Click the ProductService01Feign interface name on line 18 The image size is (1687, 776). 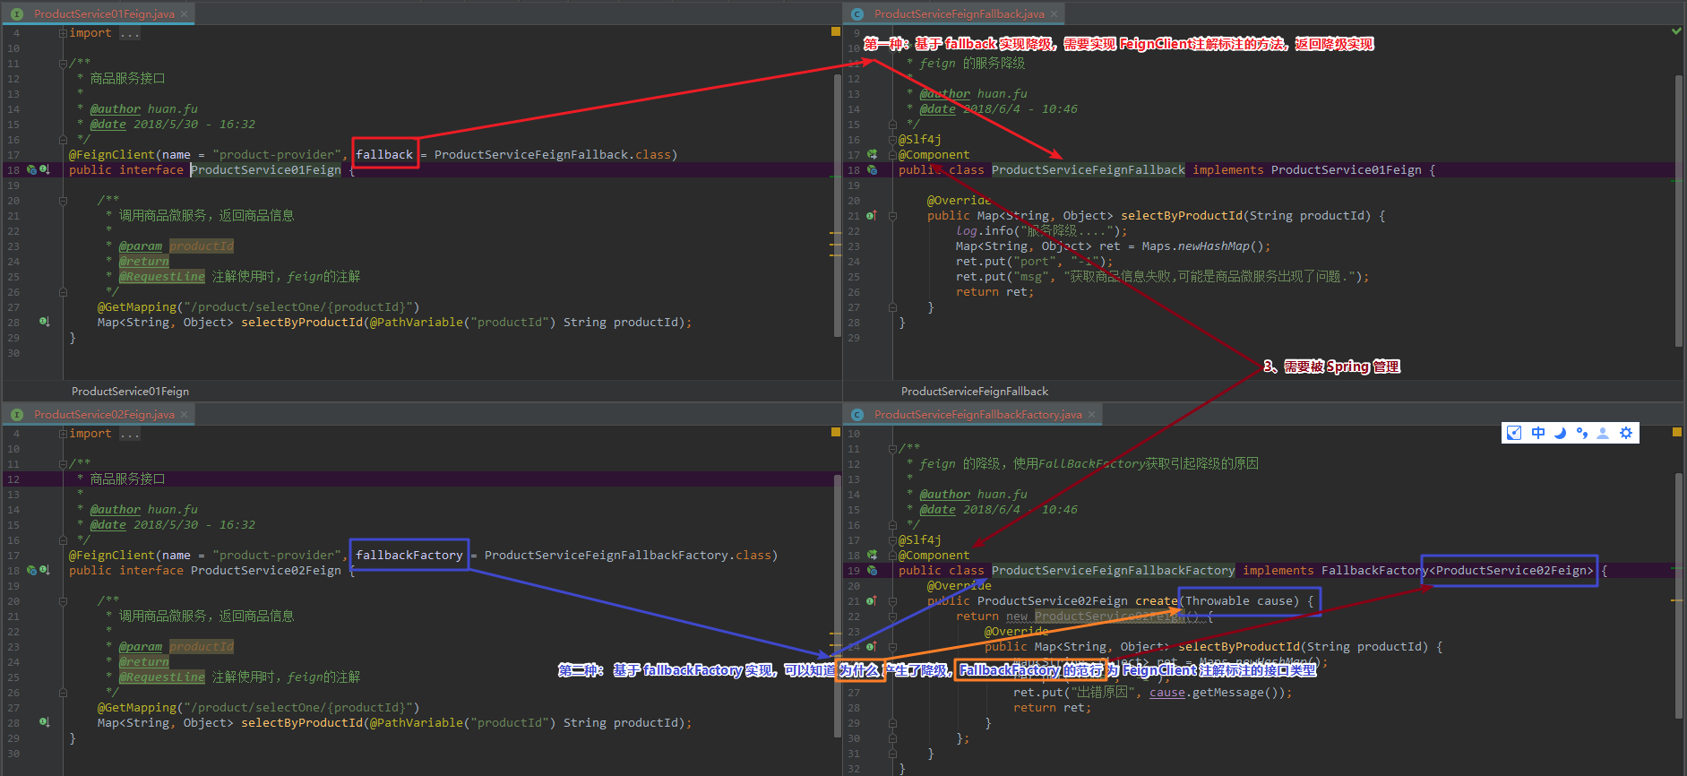click(x=266, y=169)
